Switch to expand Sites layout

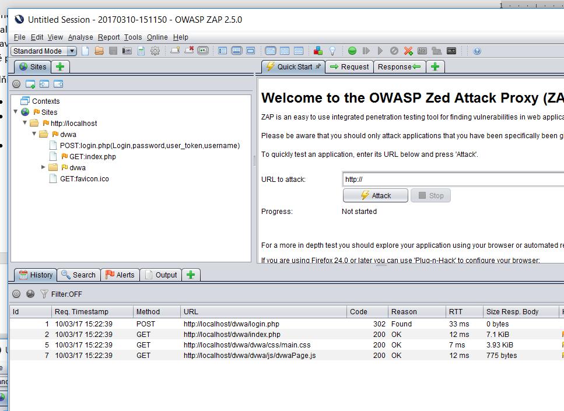pyautogui.click(x=223, y=51)
